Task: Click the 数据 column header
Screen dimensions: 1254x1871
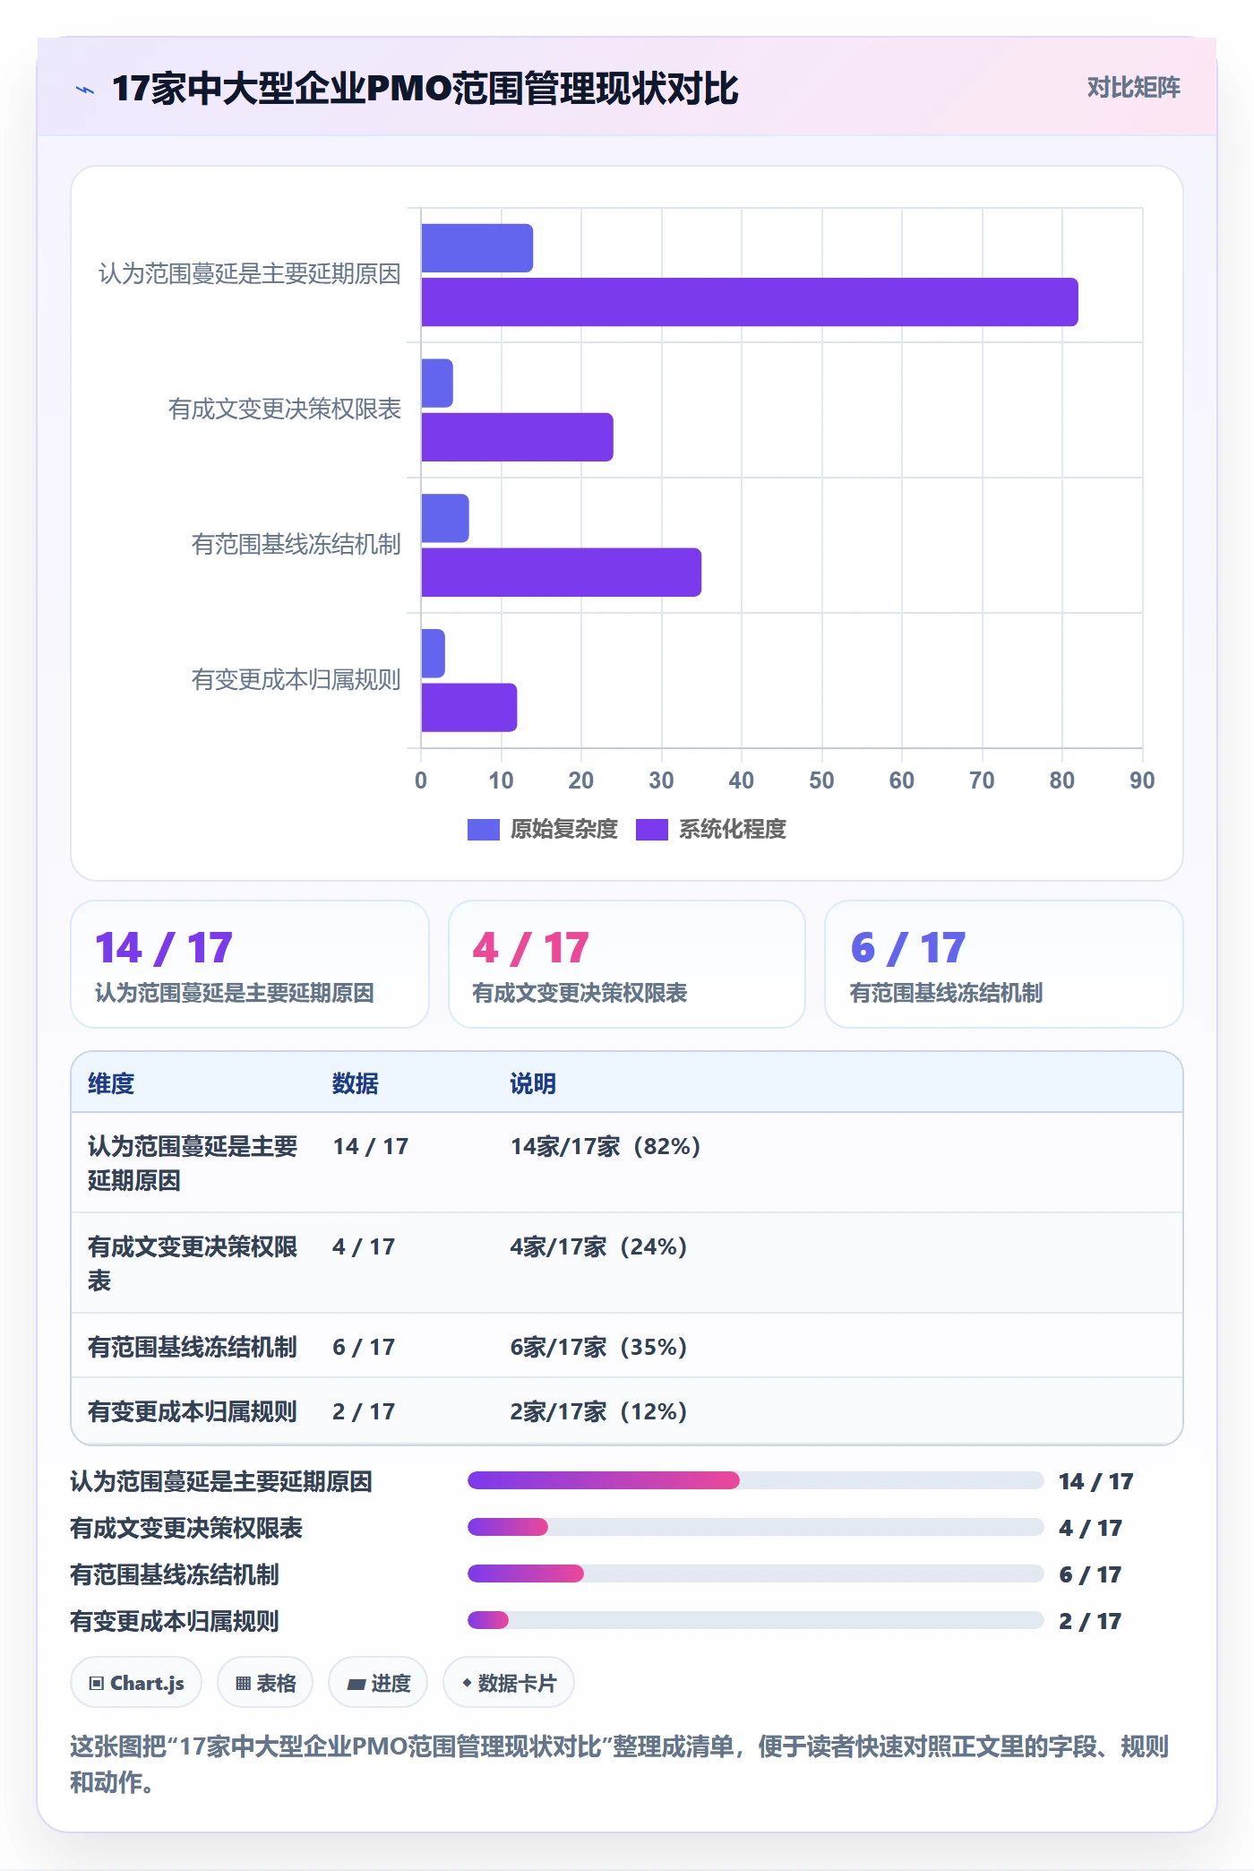Action: click(x=356, y=1083)
